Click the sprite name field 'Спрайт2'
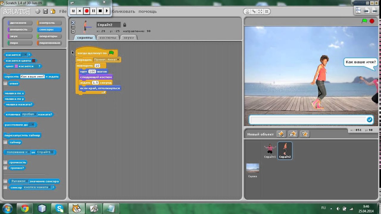The height and width of the screenshot is (214, 381). 109,25
